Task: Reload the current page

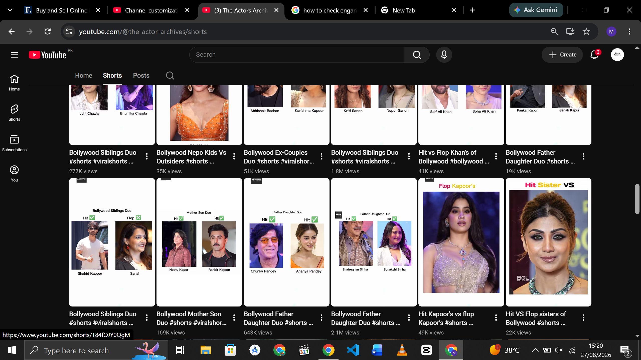Action: click(x=48, y=32)
